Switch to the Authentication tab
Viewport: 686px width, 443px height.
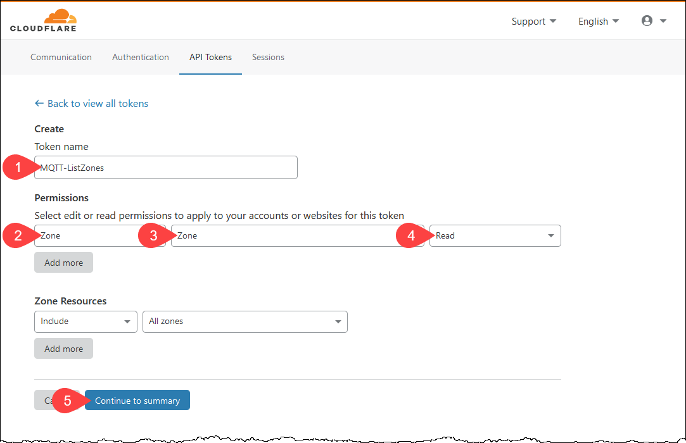(141, 58)
